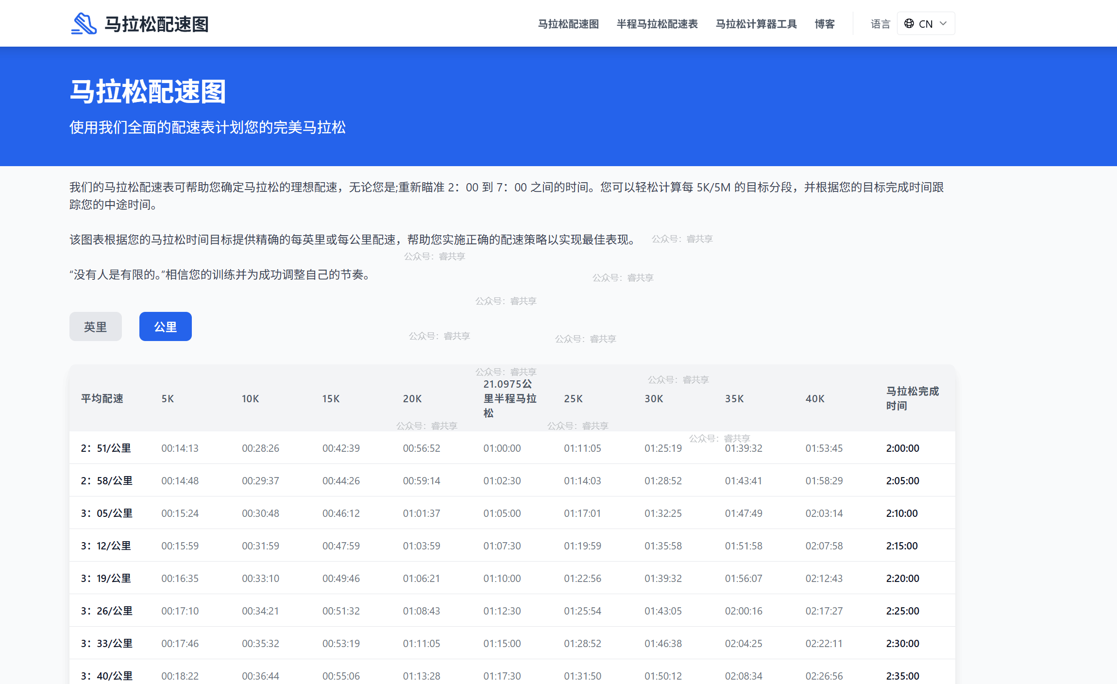The width and height of the screenshot is (1117, 684).
Task: Select the 公里 (kilometers) unit toggle
Action: [x=165, y=326]
